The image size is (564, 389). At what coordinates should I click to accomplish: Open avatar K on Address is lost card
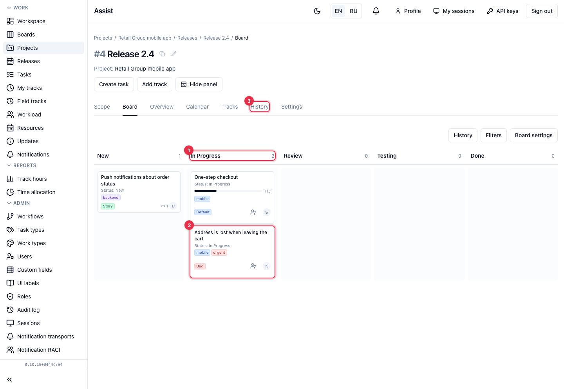tap(267, 266)
